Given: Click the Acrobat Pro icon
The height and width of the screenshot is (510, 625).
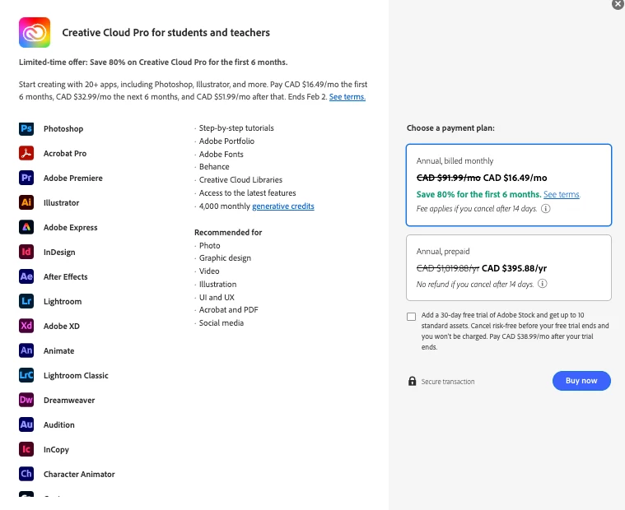Looking at the screenshot, I should click(26, 153).
